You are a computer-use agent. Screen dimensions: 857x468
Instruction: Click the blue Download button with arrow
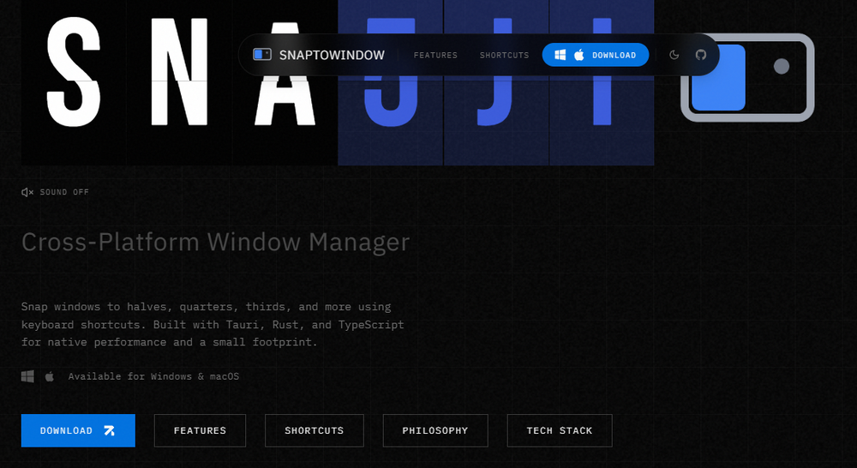coord(78,430)
